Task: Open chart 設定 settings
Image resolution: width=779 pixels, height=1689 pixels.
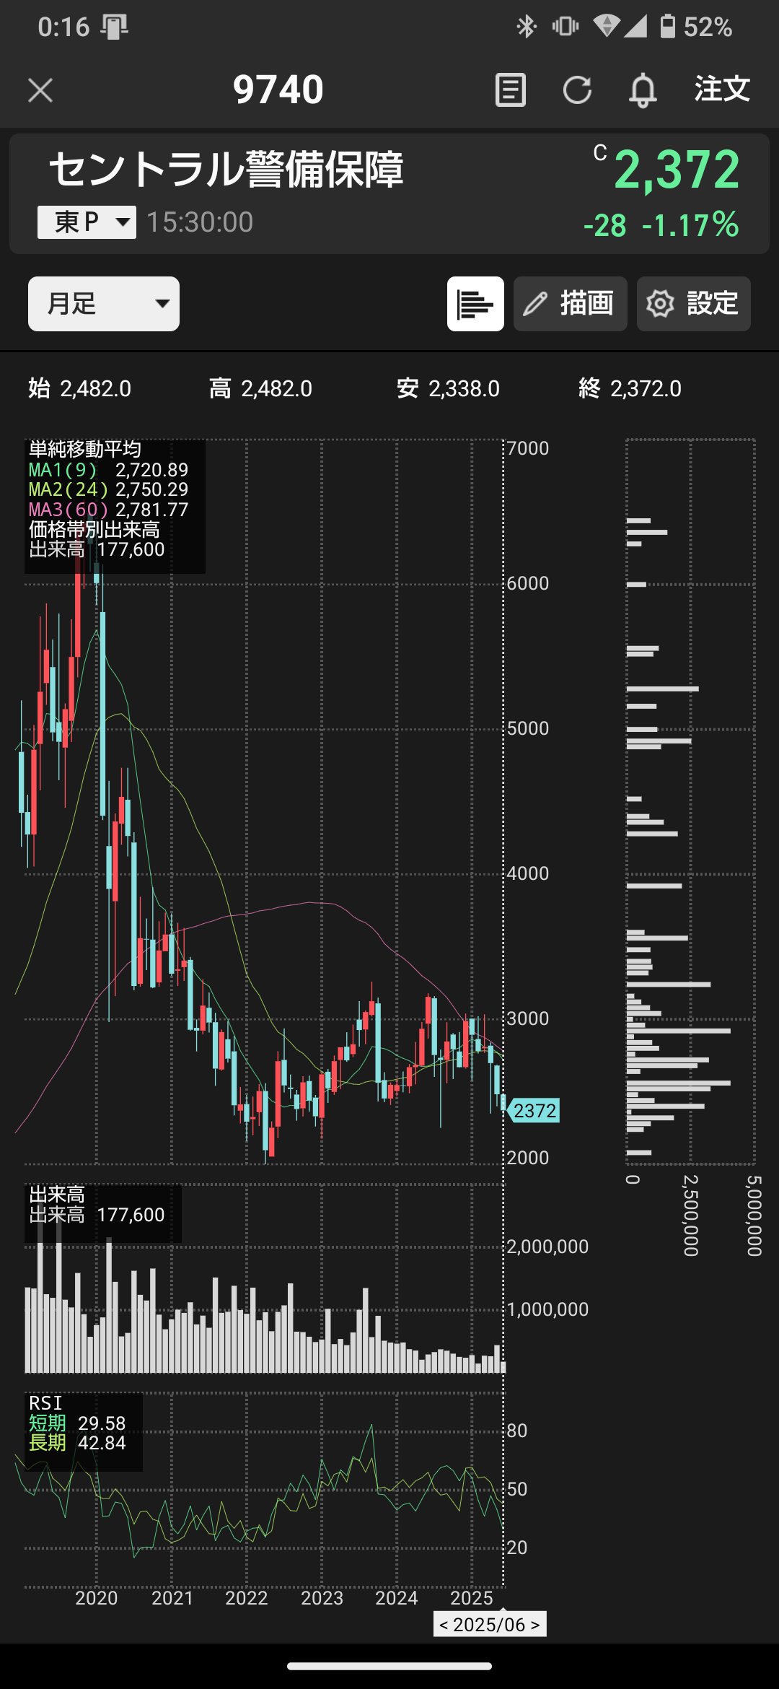Action: pyautogui.click(x=694, y=304)
